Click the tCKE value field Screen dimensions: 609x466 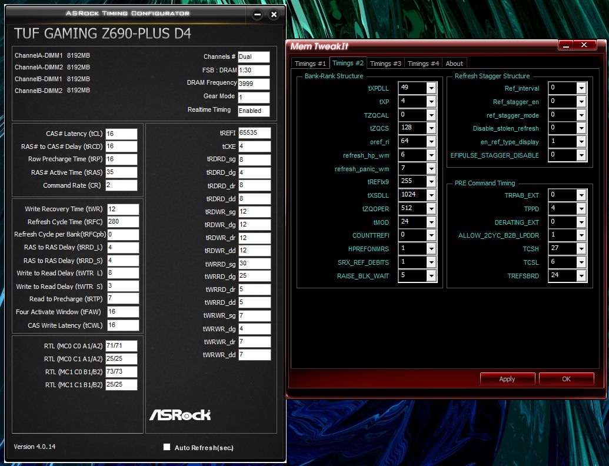click(254, 147)
